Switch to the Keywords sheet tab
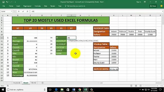164x92 pixels. point(17,83)
